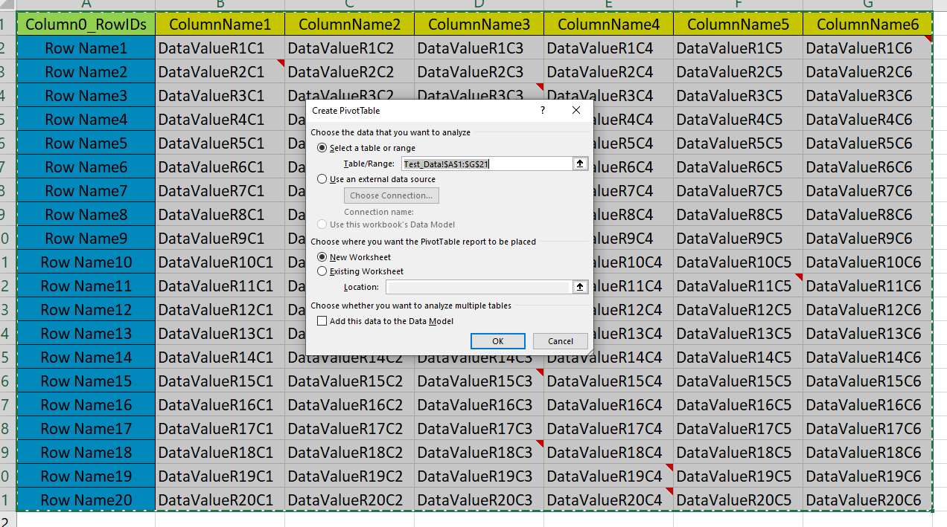The image size is (947, 527).
Task: Click the Location collapse dialog arrow button
Action: (x=580, y=287)
